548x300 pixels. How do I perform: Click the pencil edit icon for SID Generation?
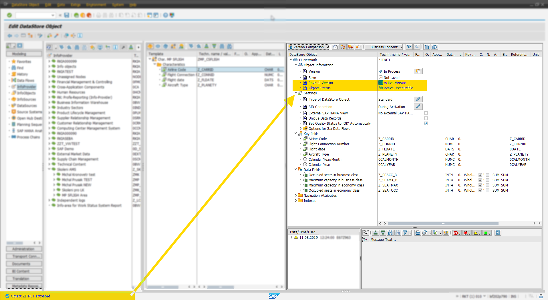point(418,107)
